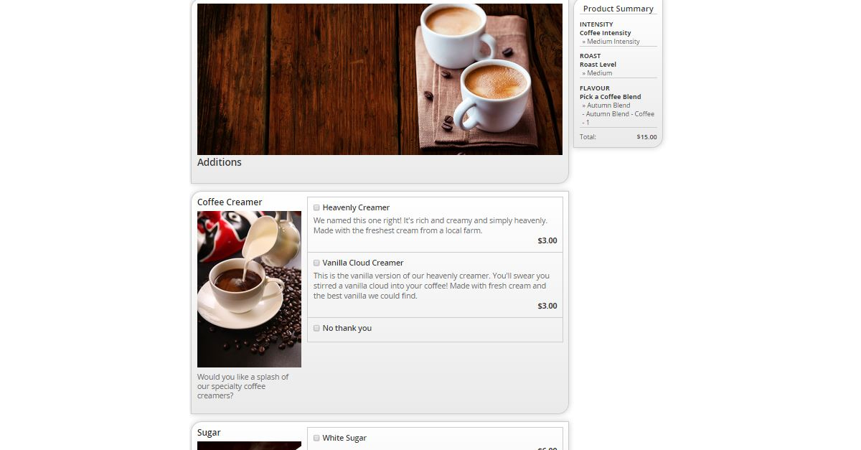The width and height of the screenshot is (861, 450).
Task: Open the coffee creamer pouring image
Action: click(x=249, y=289)
